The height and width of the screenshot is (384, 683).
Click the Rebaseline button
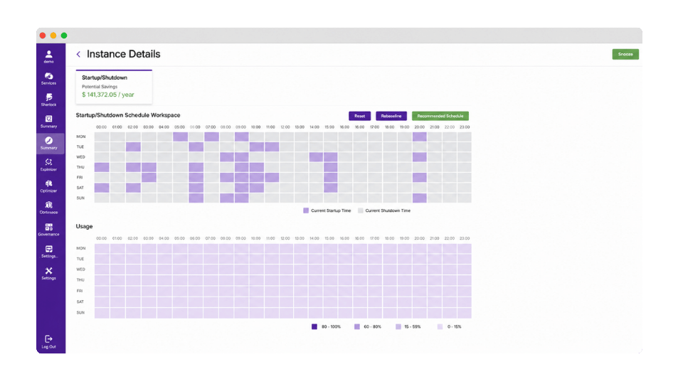(391, 116)
